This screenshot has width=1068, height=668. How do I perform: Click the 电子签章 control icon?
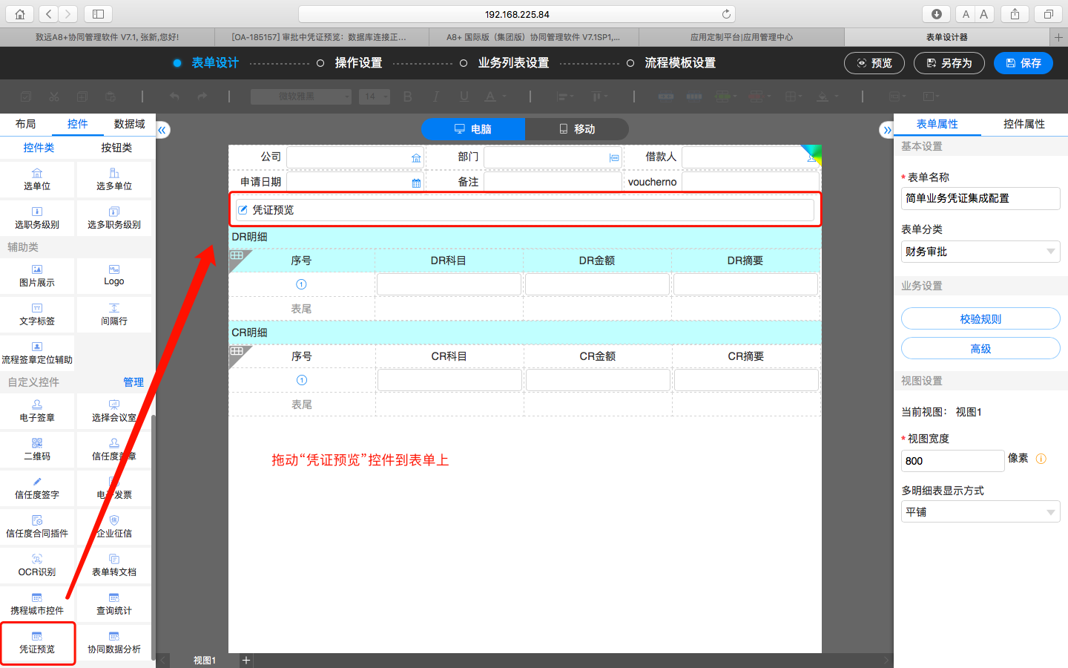coord(37,405)
